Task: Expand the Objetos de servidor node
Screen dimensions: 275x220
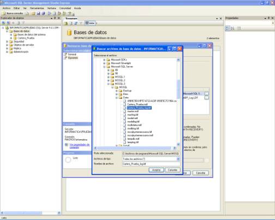Action: [7, 45]
